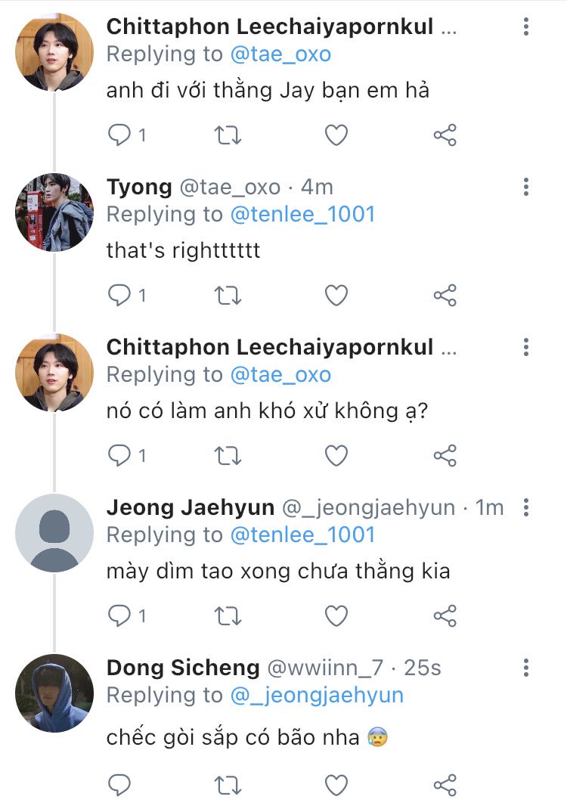Share Dong Sicheng's tweet
The image size is (567, 809).
click(x=445, y=784)
